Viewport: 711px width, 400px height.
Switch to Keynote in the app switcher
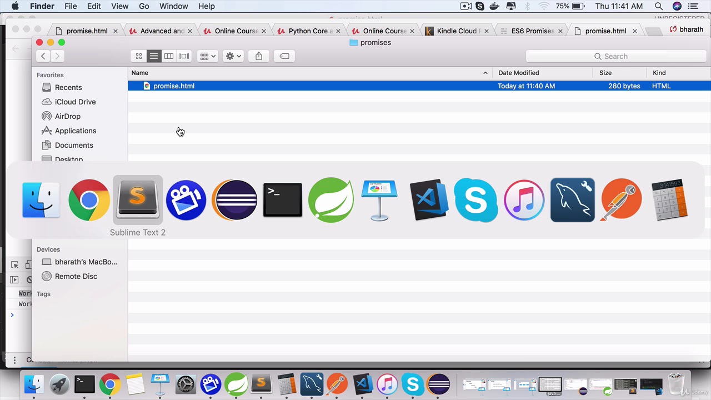point(379,199)
